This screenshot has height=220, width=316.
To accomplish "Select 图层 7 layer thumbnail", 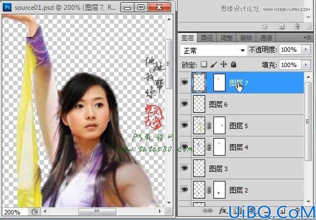I will (x=199, y=82).
